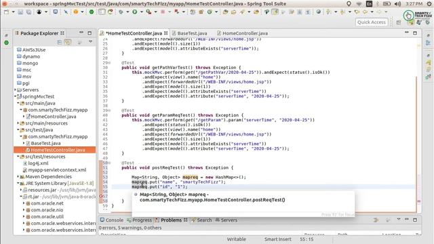Click the Quick Access search field

[372, 22]
